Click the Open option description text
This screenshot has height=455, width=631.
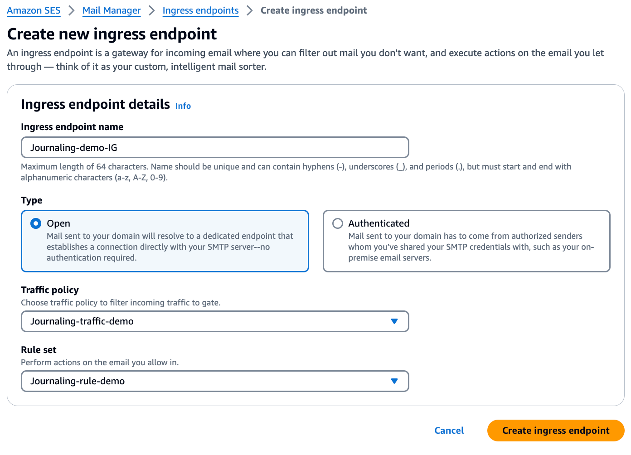(170, 247)
